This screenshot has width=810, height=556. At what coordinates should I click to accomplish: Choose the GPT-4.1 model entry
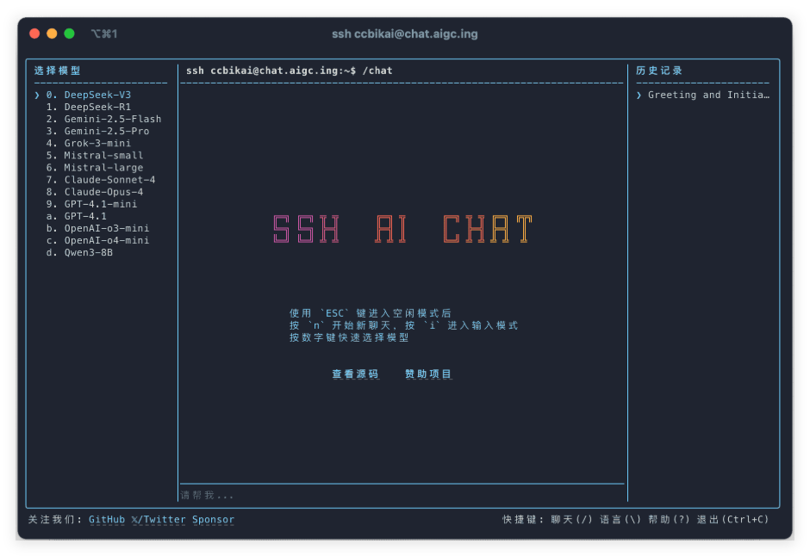pyautogui.click(x=76, y=216)
